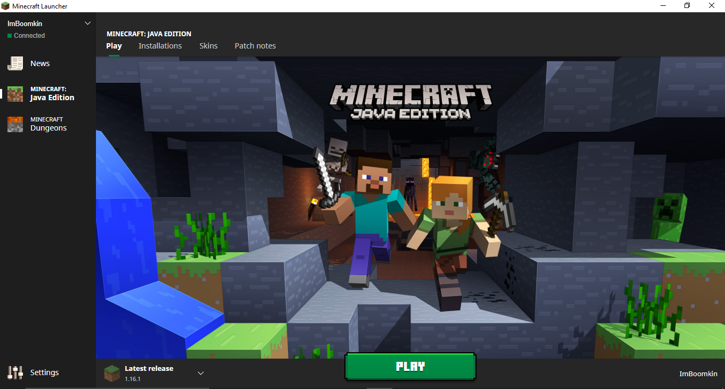Open the Latest release version dropdown arrow
Image resolution: width=725 pixels, height=389 pixels.
pyautogui.click(x=201, y=373)
